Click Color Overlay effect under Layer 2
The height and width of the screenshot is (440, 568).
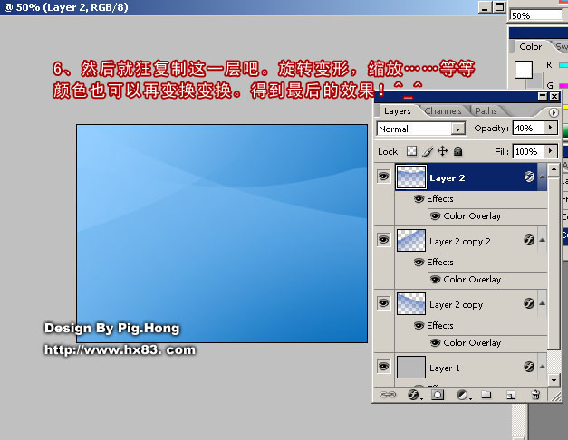tap(472, 216)
